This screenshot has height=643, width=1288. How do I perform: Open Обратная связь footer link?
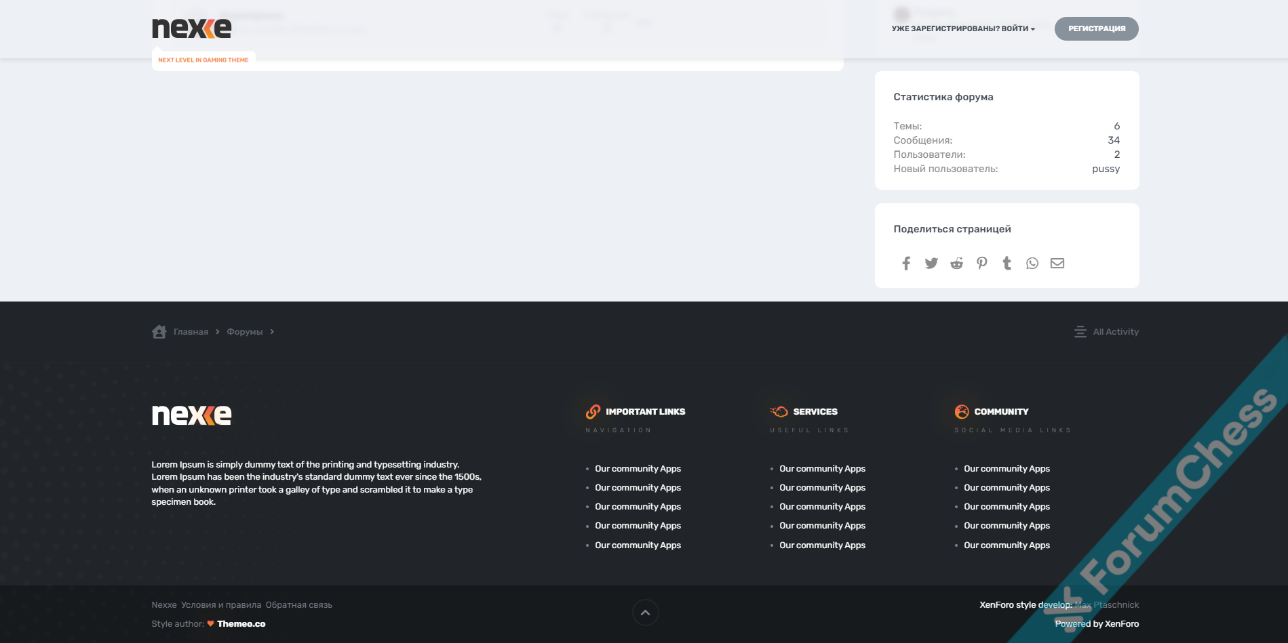[x=298, y=605]
